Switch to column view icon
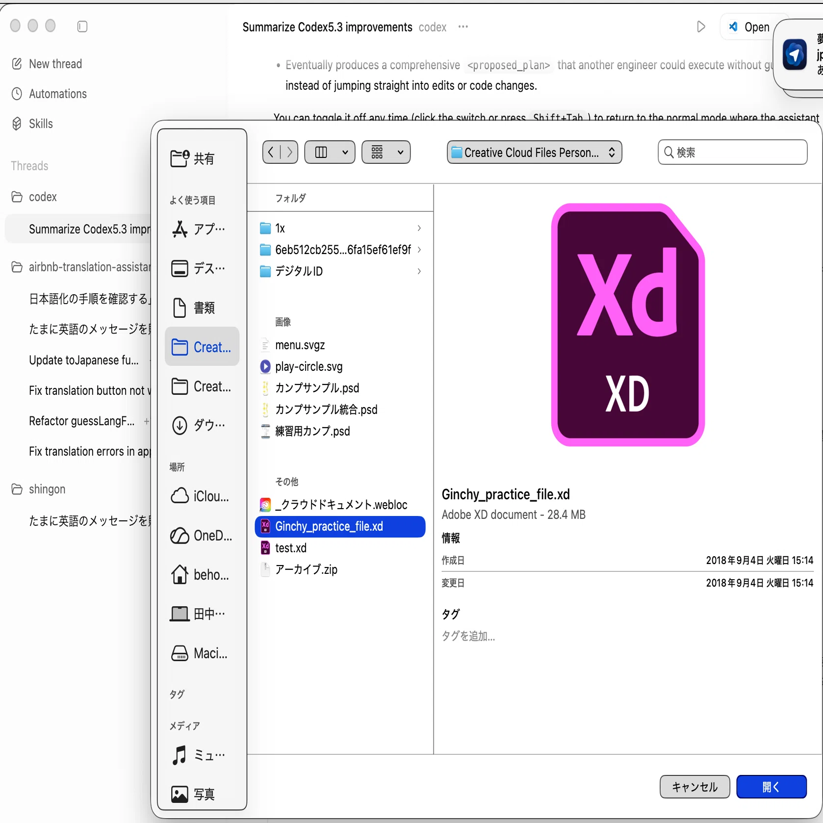 coord(321,152)
